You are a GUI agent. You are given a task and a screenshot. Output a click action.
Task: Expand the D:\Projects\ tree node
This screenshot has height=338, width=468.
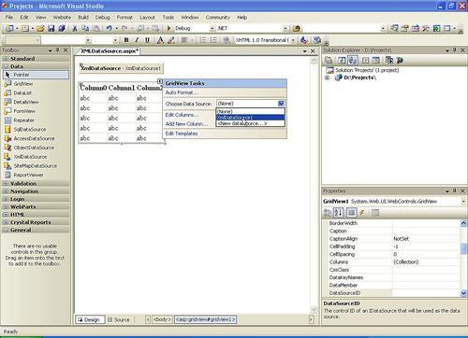[x=328, y=77]
